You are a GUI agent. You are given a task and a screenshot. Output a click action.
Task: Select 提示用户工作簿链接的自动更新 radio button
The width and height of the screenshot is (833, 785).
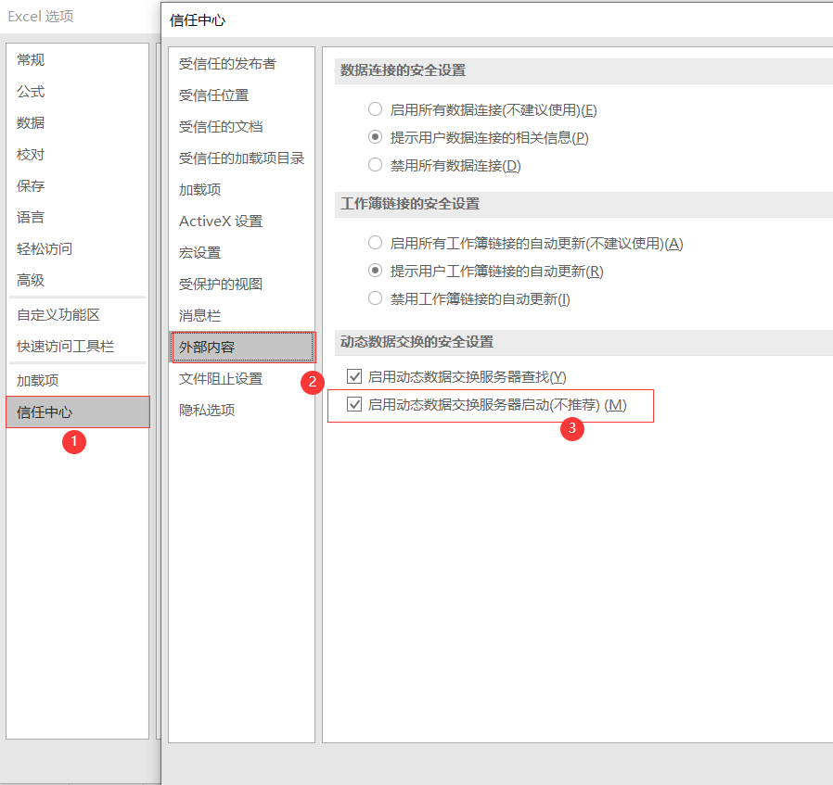pos(375,270)
